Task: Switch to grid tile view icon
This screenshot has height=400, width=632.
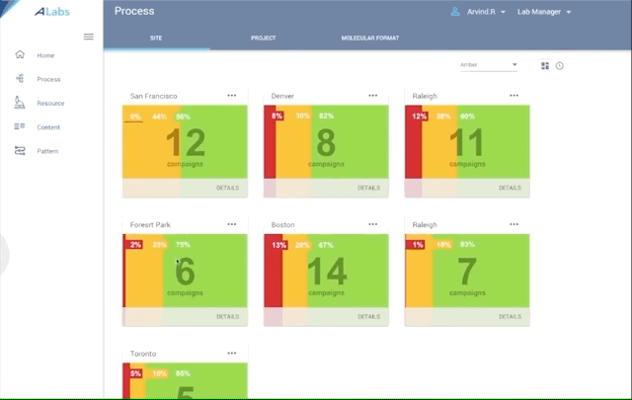Action: [x=545, y=66]
